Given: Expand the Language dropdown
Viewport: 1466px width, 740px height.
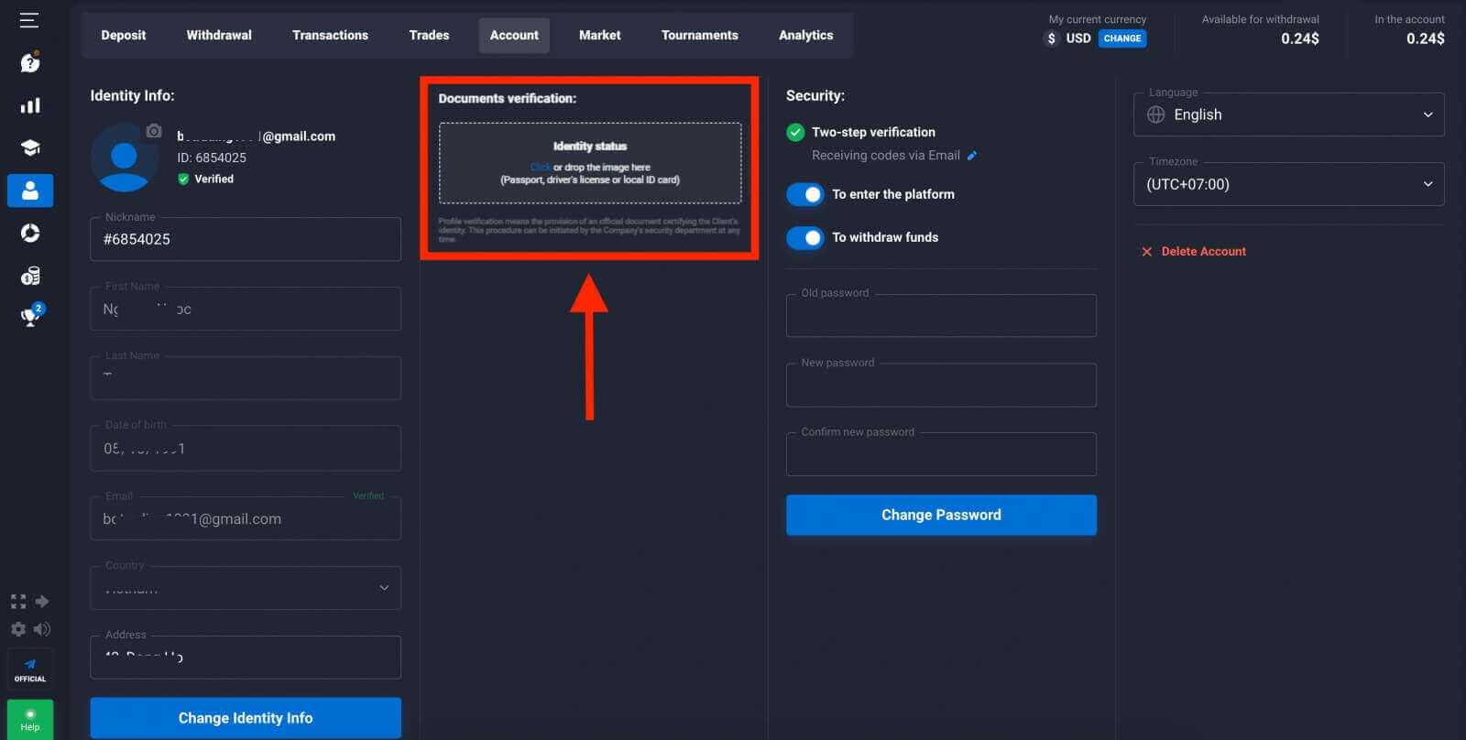Looking at the screenshot, I should (x=1288, y=114).
